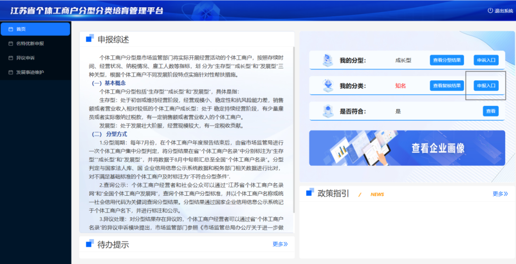Click the icon beside 发展事迹维护
Viewport: 516px width, 264px height.
point(11,73)
